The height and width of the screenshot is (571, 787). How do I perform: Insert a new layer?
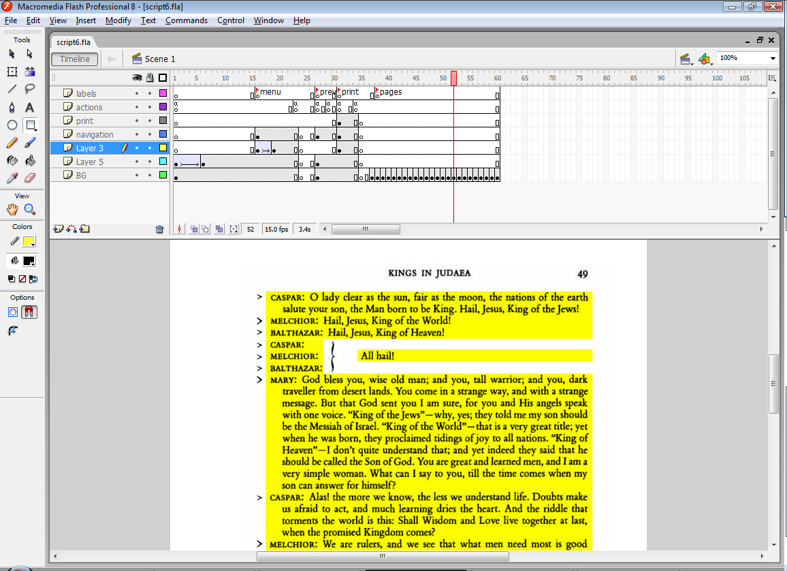pyautogui.click(x=59, y=229)
